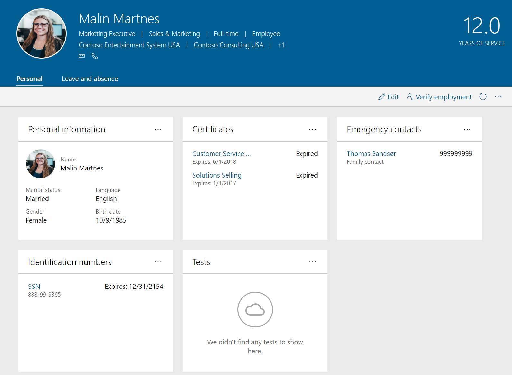Click the small photo in Personal information
The height and width of the screenshot is (375, 512).
(x=40, y=164)
